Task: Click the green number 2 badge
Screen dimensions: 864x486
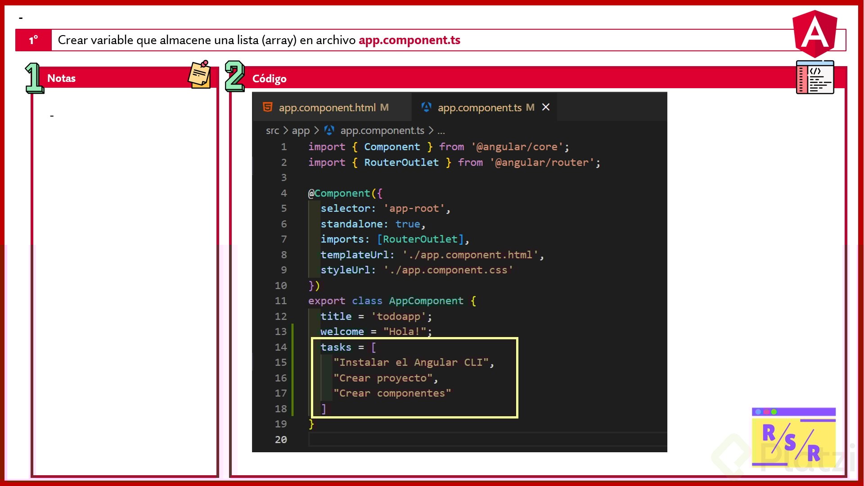Action: click(234, 76)
